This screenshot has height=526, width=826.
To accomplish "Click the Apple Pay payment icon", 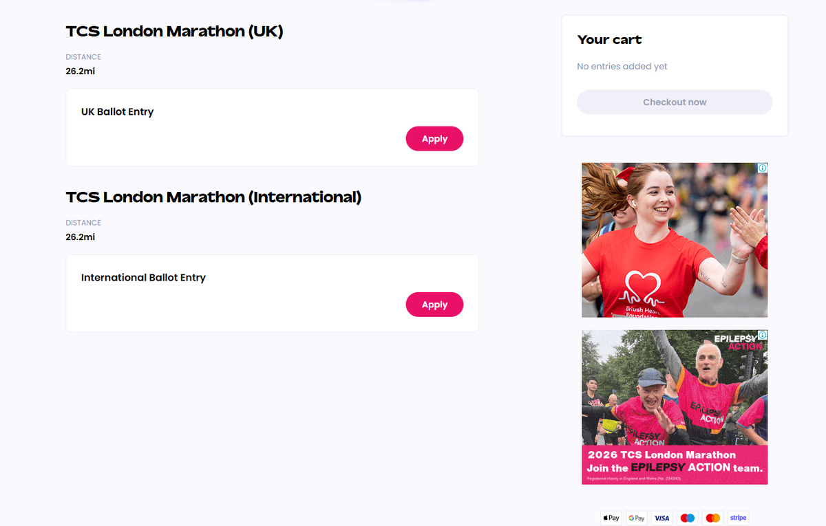I will pos(611,518).
